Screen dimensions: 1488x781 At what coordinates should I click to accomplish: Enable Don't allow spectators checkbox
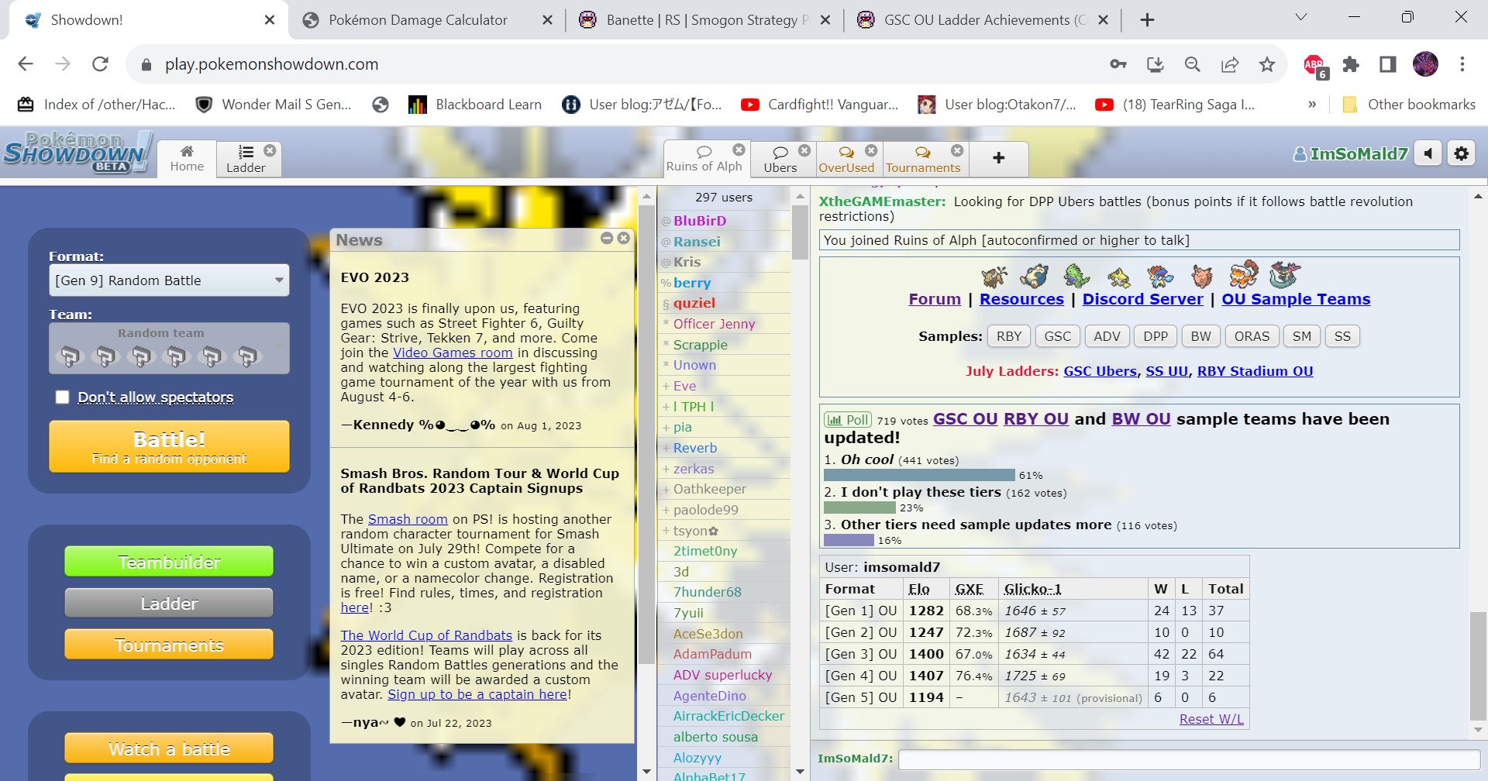point(63,397)
